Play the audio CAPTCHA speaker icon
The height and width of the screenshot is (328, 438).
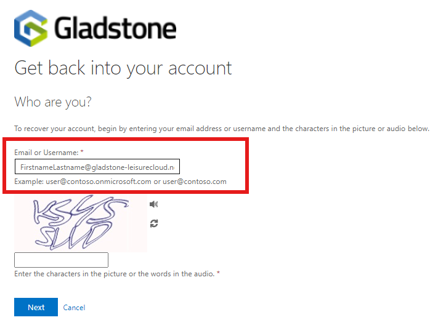(x=153, y=204)
